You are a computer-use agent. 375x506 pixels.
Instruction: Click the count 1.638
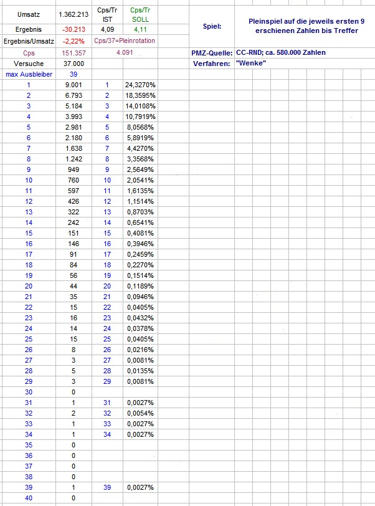(74, 148)
